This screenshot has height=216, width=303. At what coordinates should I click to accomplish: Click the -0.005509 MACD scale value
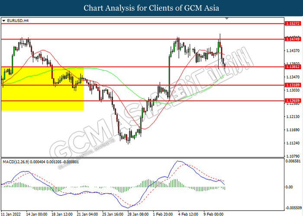click(x=293, y=208)
